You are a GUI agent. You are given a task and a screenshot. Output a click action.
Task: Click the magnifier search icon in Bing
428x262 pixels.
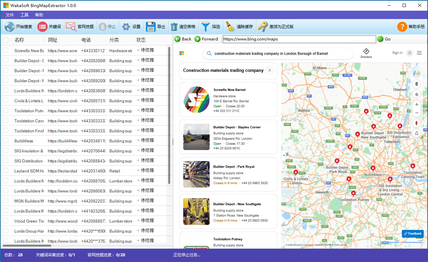(x=209, y=53)
